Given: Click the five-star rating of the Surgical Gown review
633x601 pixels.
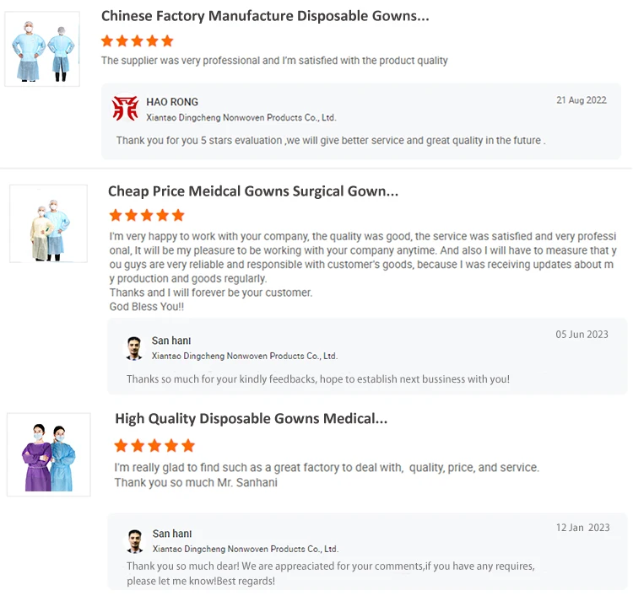Looking at the screenshot, I should tap(147, 216).
